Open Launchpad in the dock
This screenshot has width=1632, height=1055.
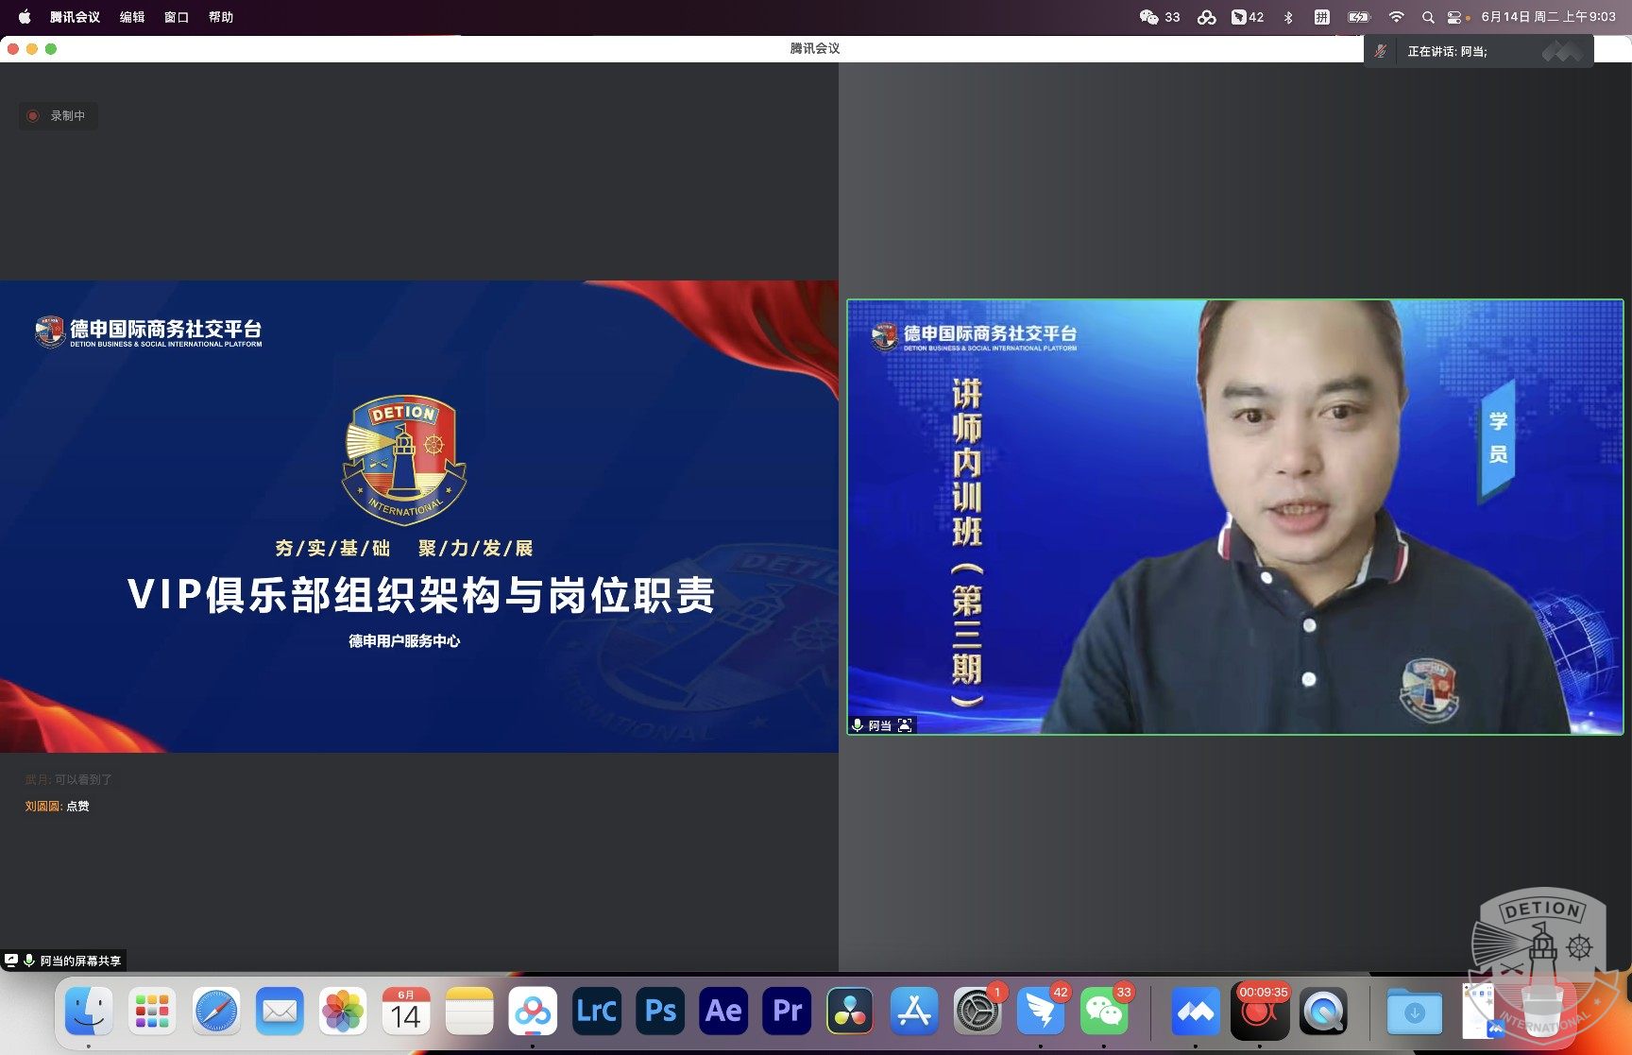click(152, 1012)
